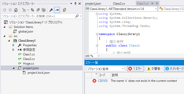Collapse the ClassLibrary1 project node
Image resolution: width=184 pixels, height=94 pixels.
(9, 41)
